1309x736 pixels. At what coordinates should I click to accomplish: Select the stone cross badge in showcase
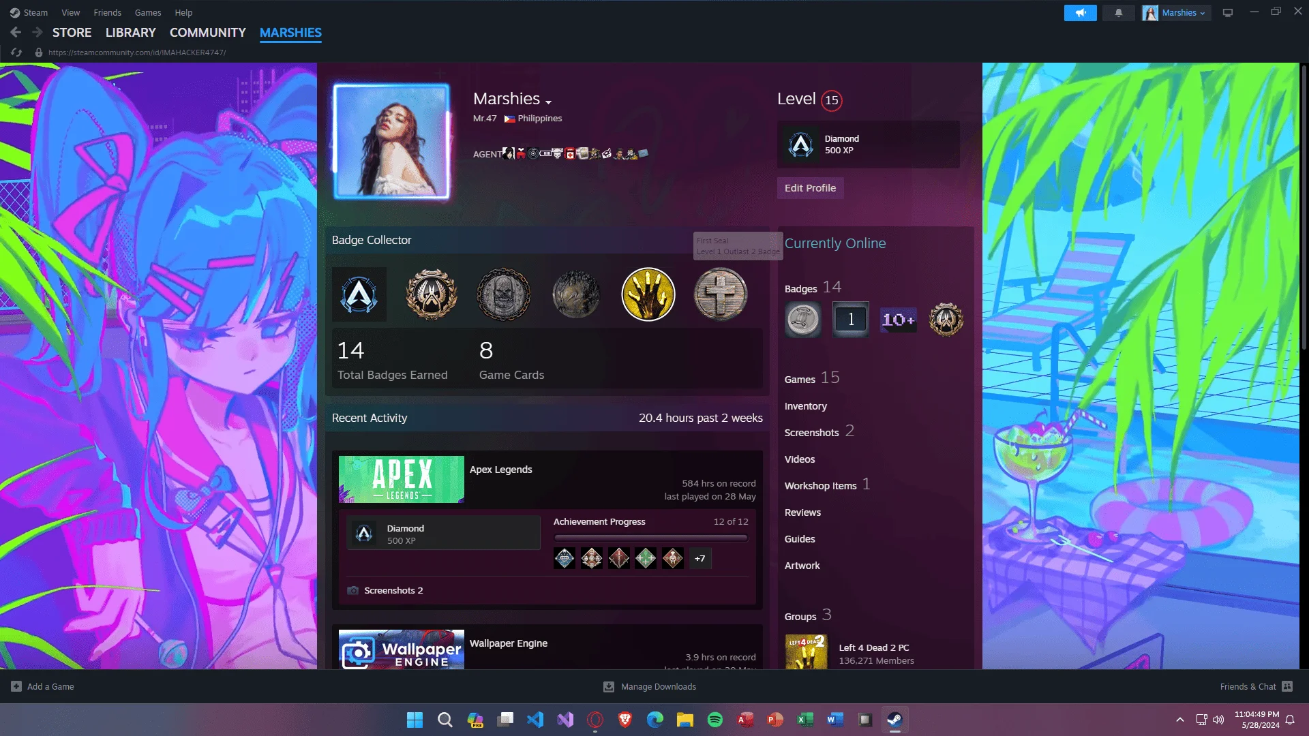[721, 294]
